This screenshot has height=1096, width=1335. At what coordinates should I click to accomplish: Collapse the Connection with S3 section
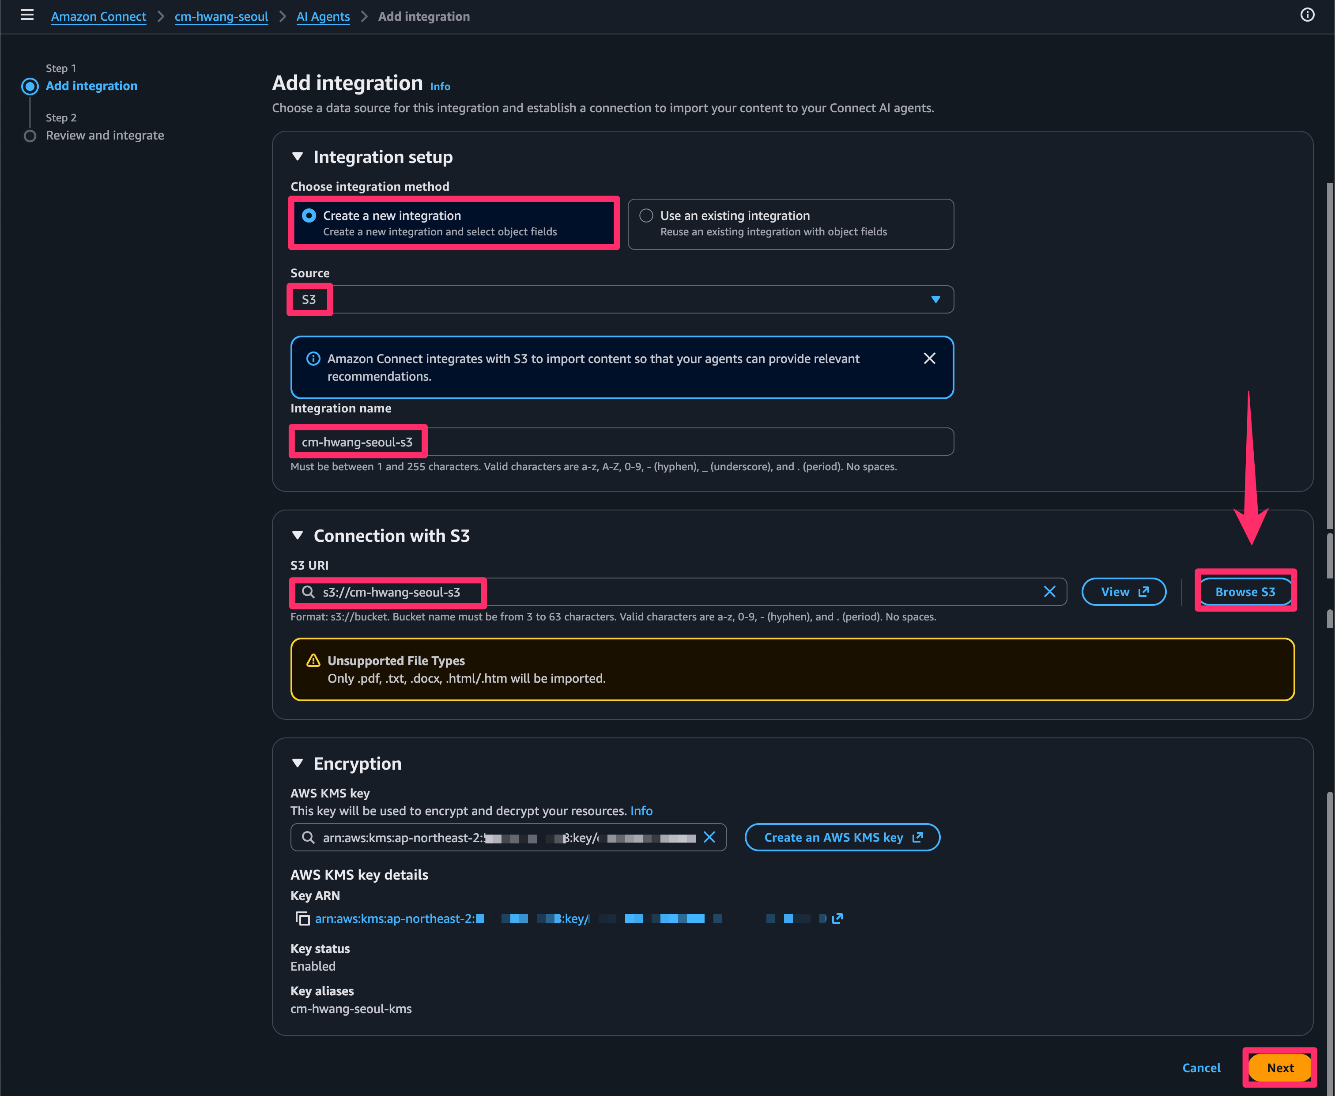(297, 535)
